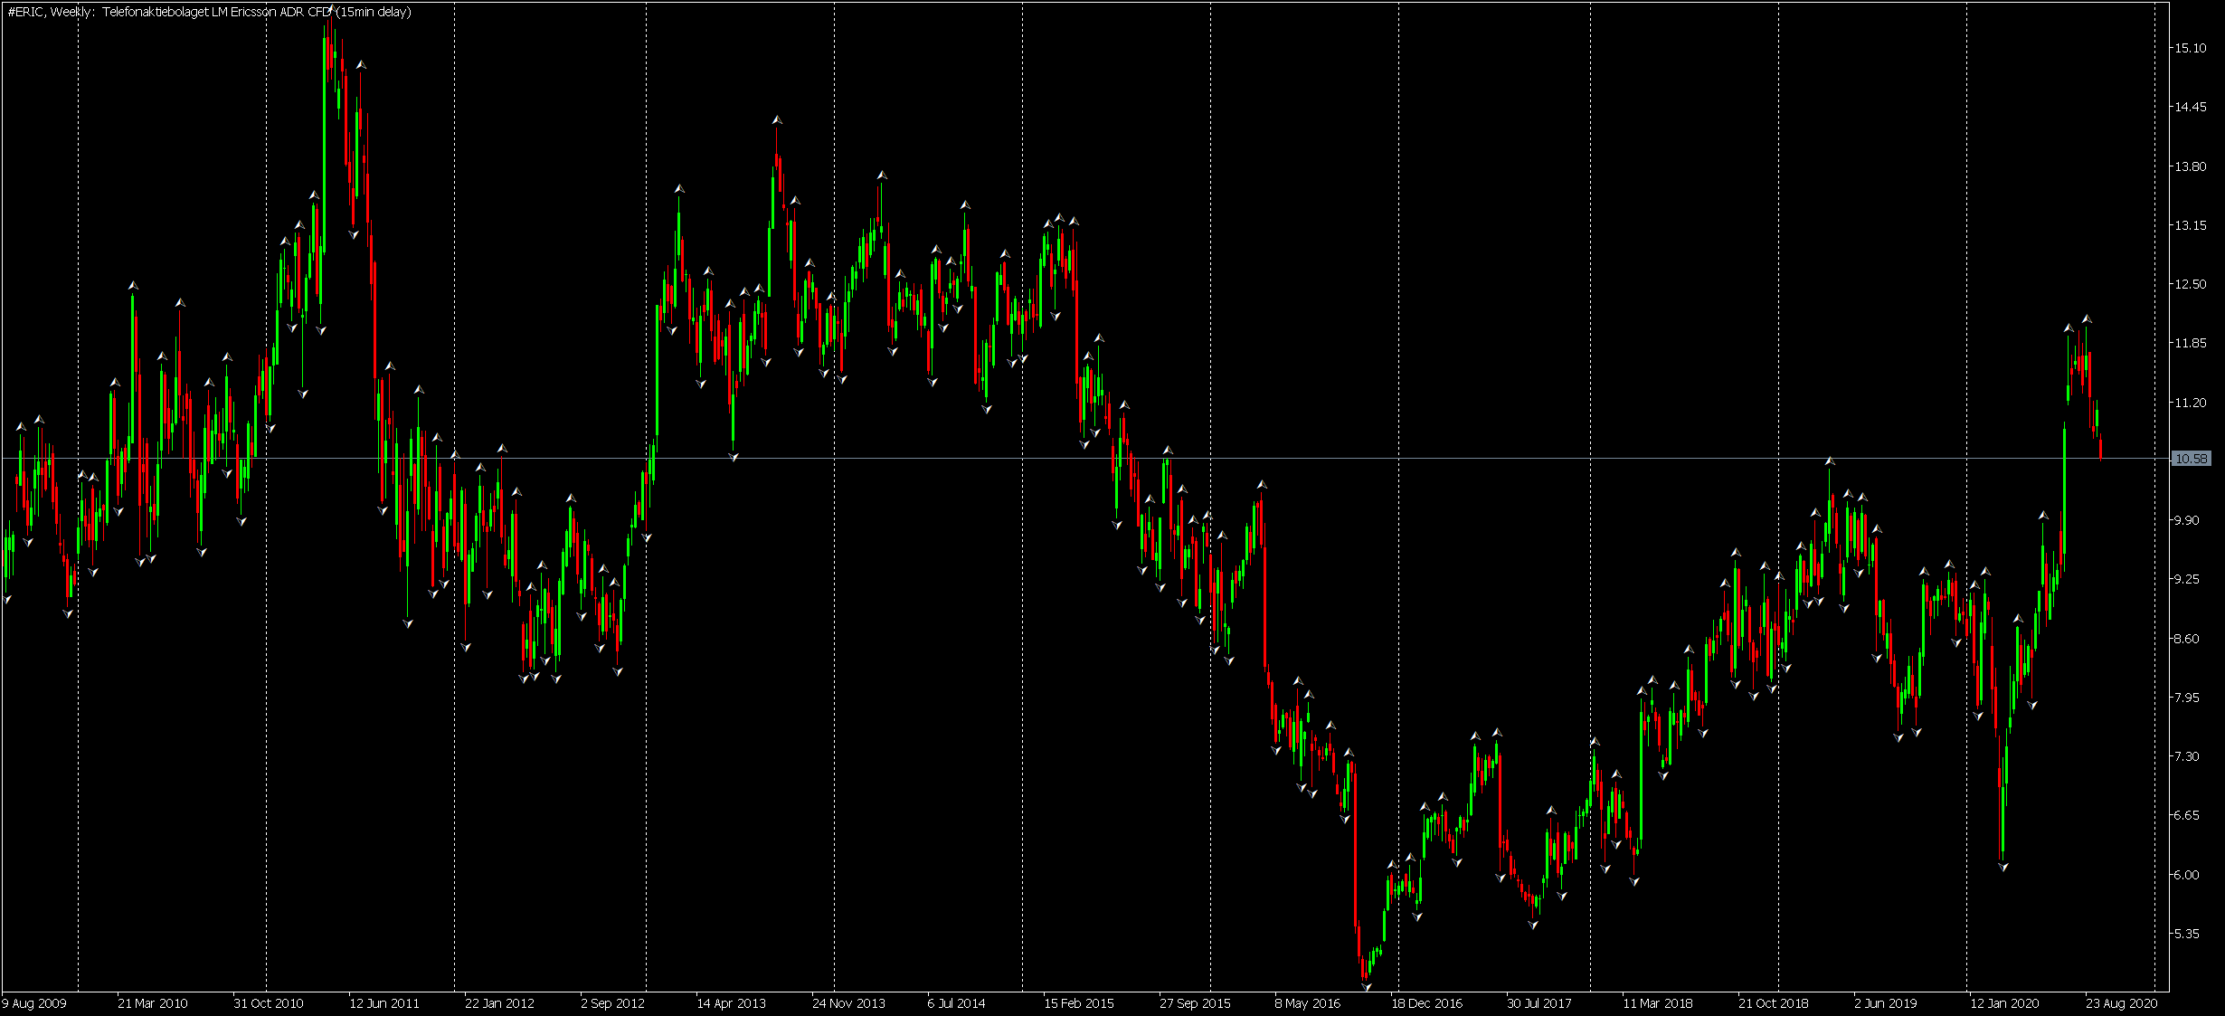Viewport: 2225px width, 1016px height.
Task: Click the down fractal under the March 2020 crash low
Action: [2003, 867]
